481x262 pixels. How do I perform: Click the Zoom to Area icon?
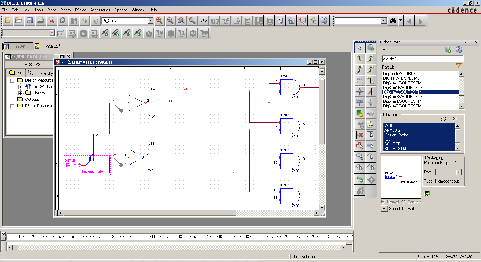pos(181,20)
